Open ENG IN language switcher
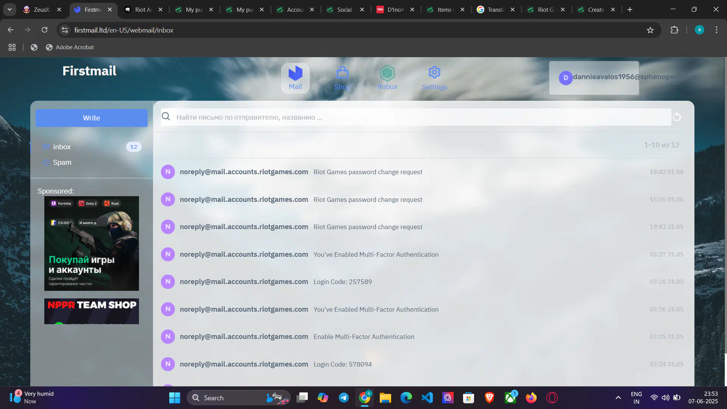 (x=637, y=398)
